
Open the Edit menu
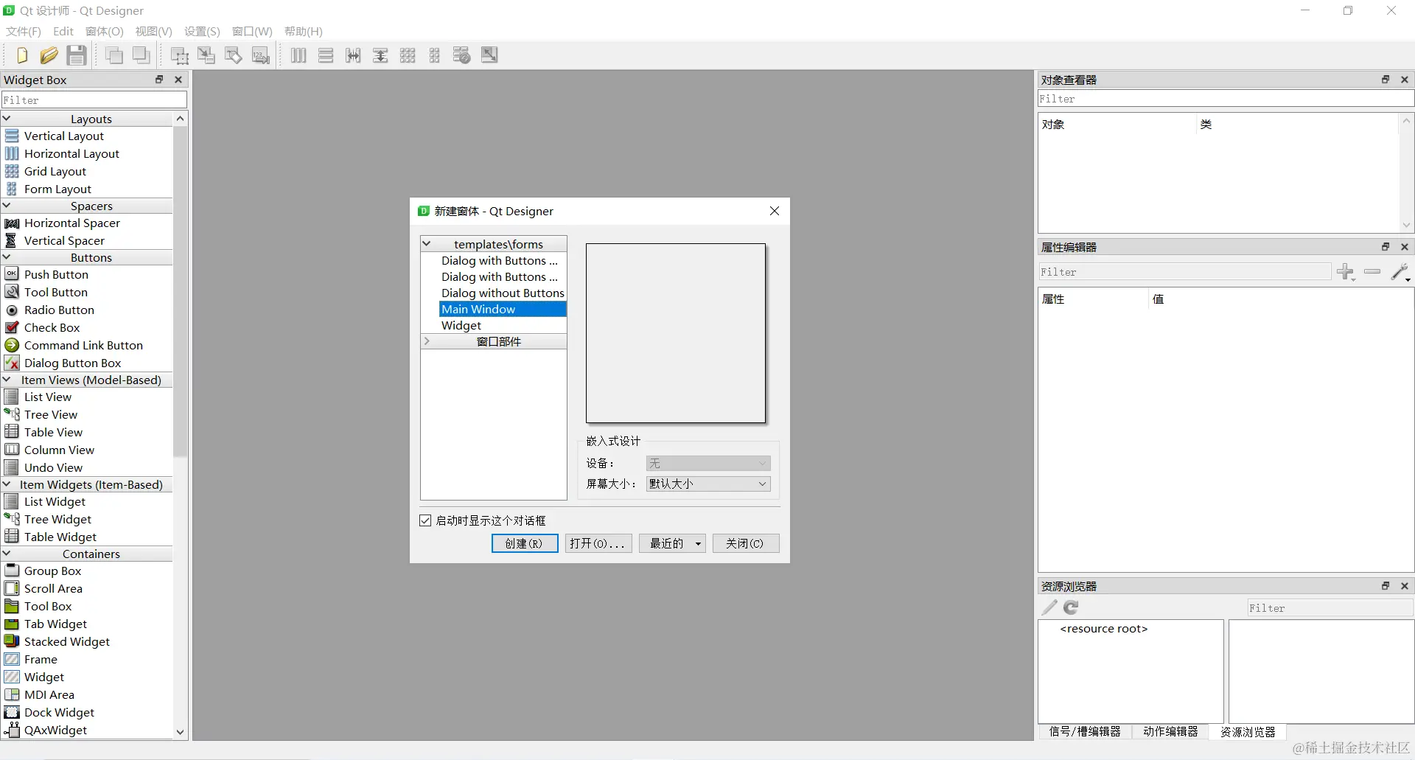tap(63, 31)
